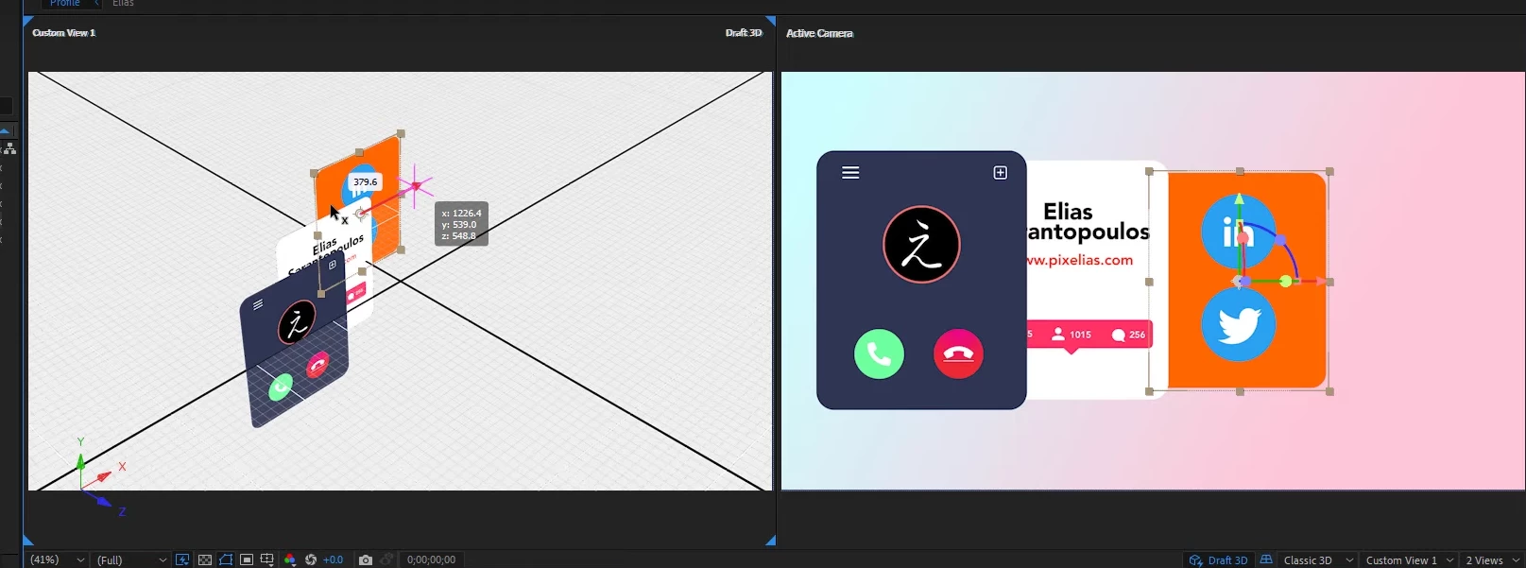Toggle the 3D ground plane icon
The width and height of the screenshot is (1526, 568).
pyautogui.click(x=1266, y=559)
